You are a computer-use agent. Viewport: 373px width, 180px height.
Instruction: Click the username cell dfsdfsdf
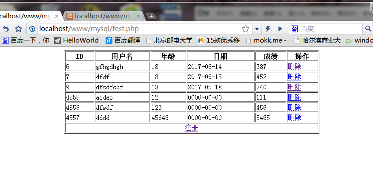click(122, 87)
